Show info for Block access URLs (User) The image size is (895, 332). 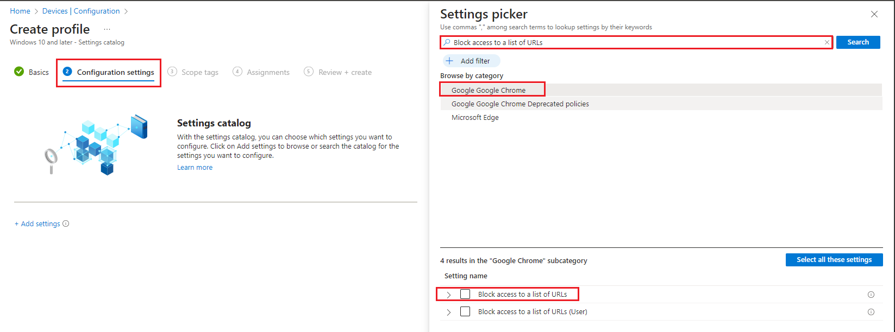click(x=871, y=312)
